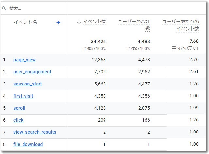
Task: Sort by ユーザーあたりのイベント数 column
Action: [x=181, y=25]
